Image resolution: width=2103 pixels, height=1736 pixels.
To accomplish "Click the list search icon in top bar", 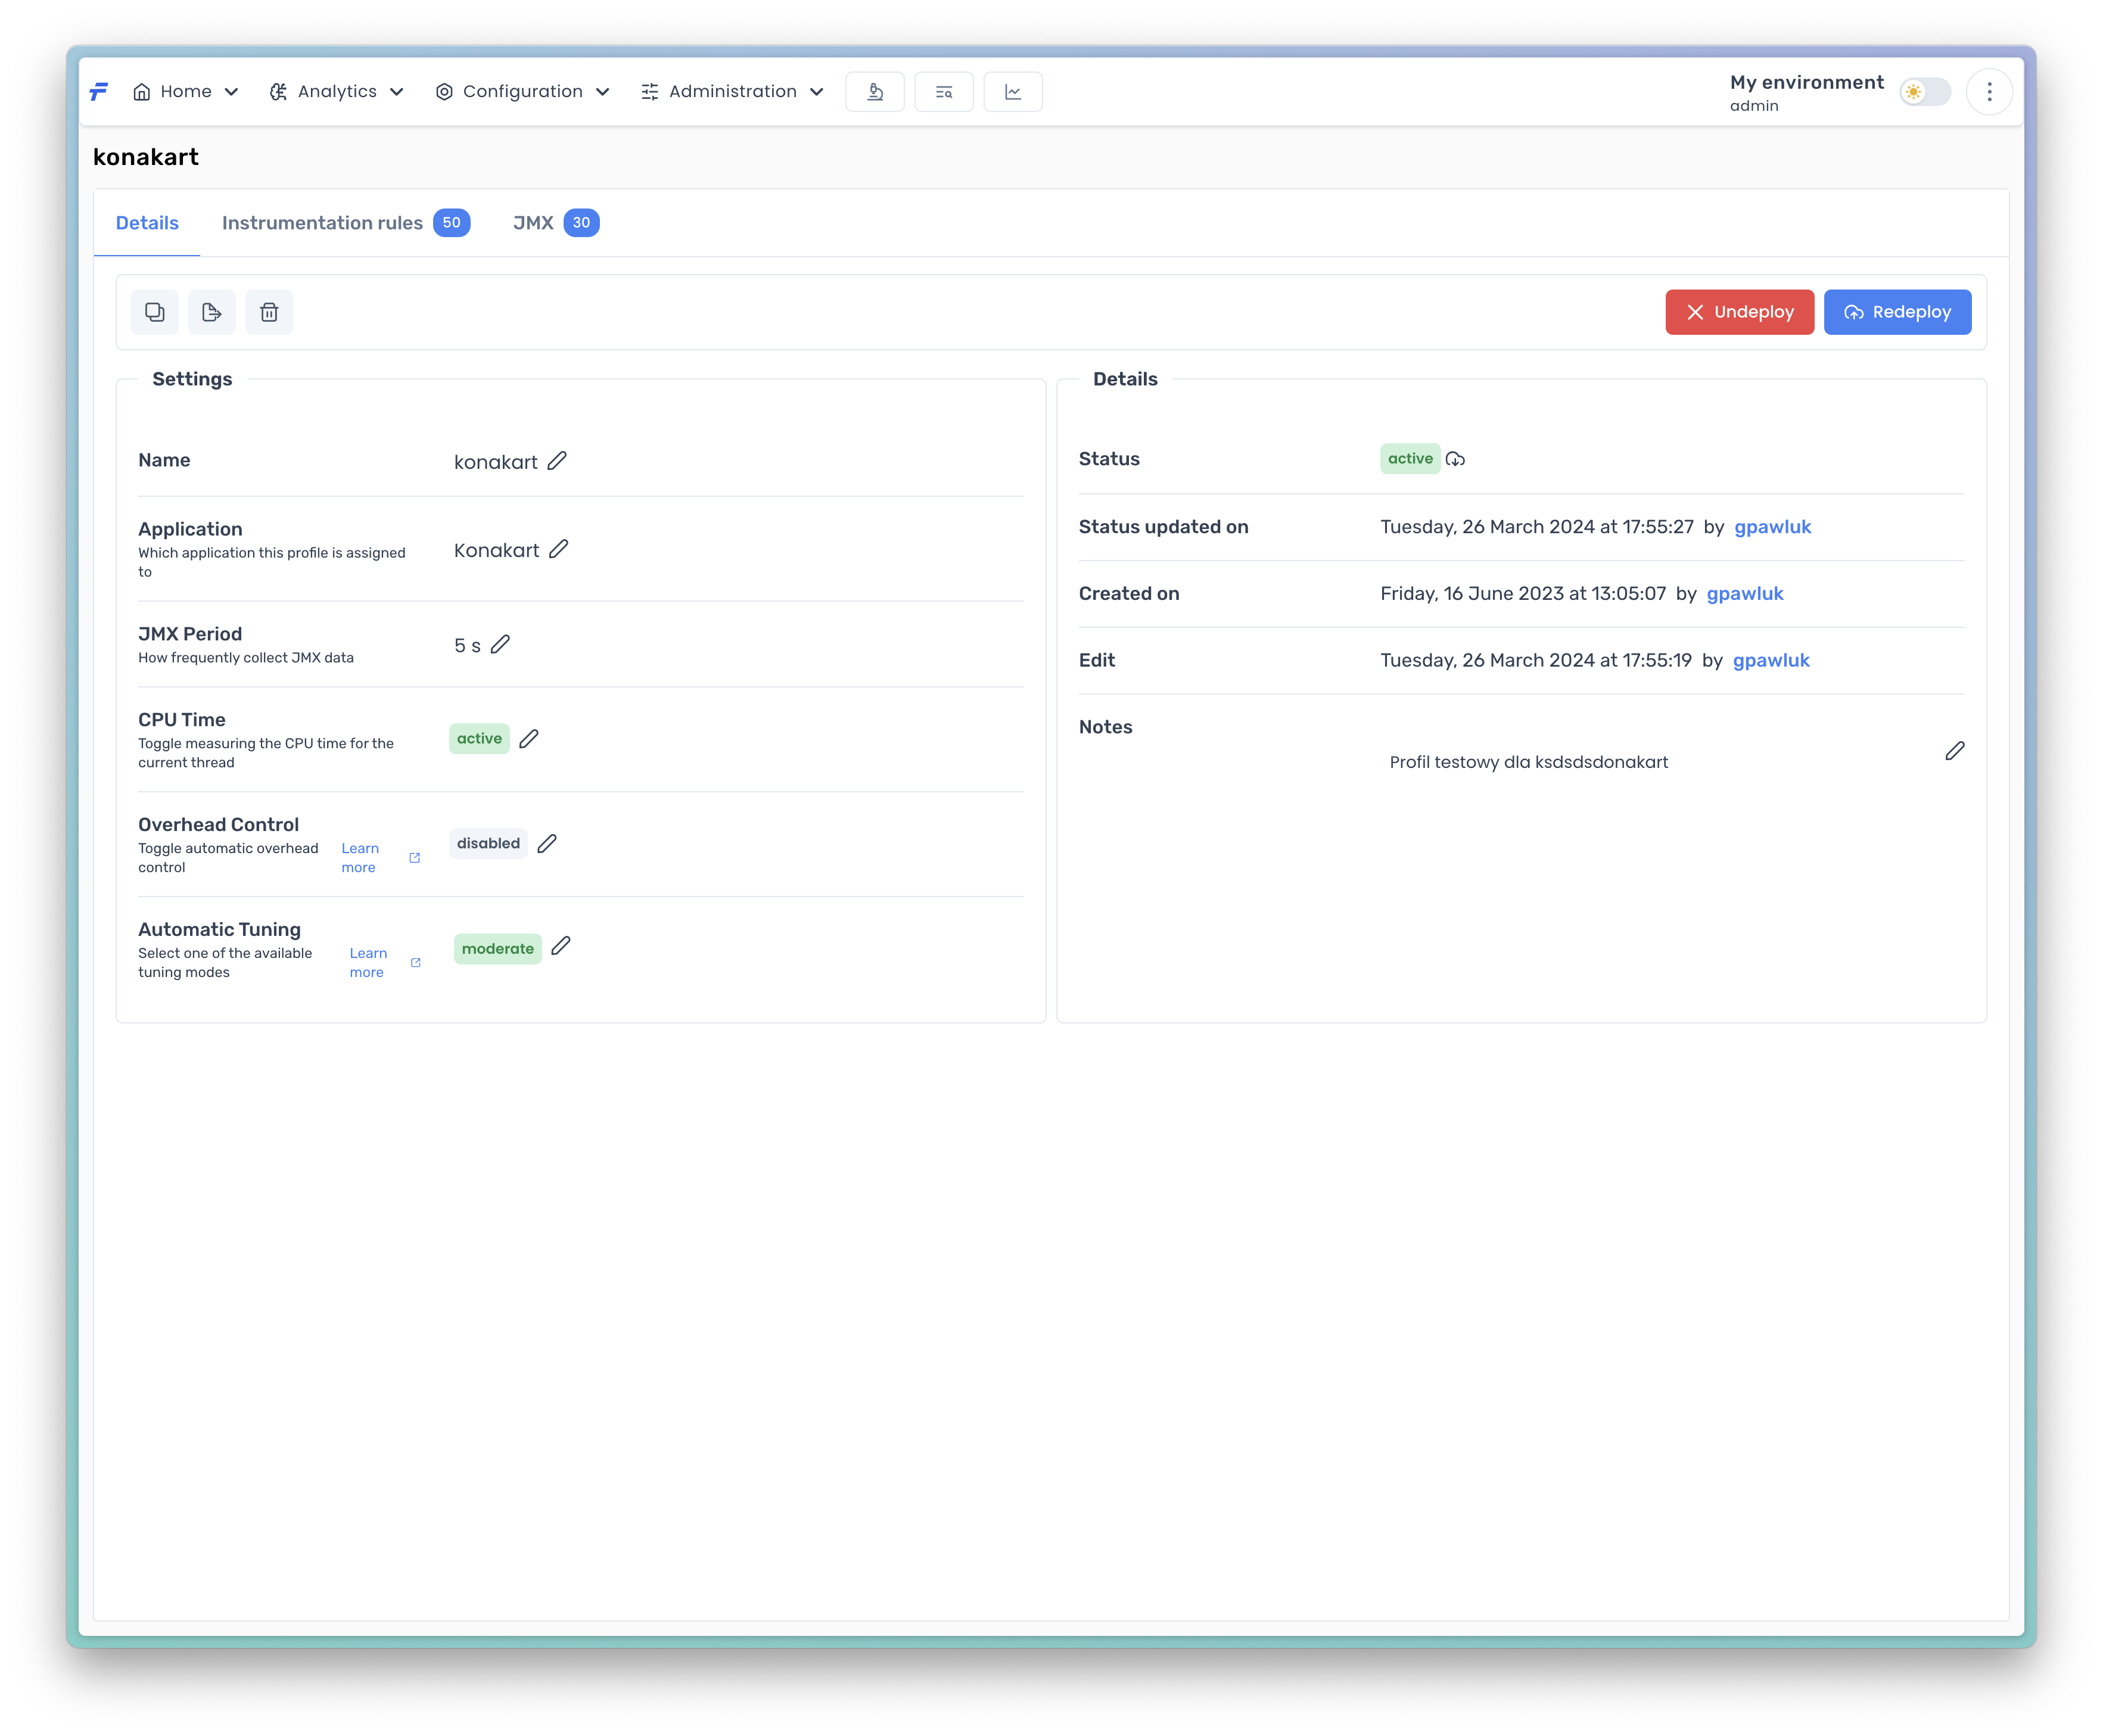I will (944, 92).
